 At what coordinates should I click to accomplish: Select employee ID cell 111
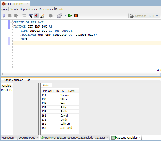pos(51,95)
